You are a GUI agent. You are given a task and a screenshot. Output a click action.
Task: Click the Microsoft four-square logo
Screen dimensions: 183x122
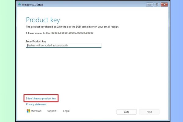[28, 111]
